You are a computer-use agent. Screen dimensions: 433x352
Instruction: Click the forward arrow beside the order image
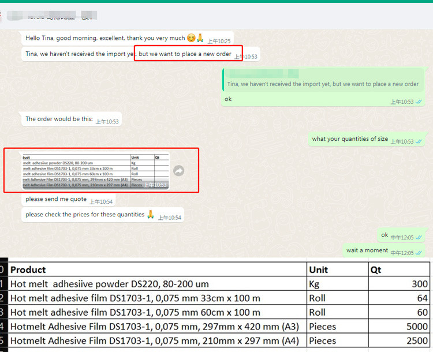178,171
